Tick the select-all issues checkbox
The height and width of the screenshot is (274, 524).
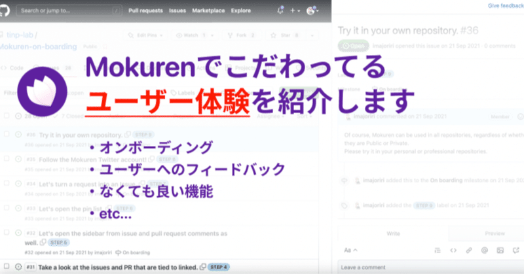tap(7, 116)
